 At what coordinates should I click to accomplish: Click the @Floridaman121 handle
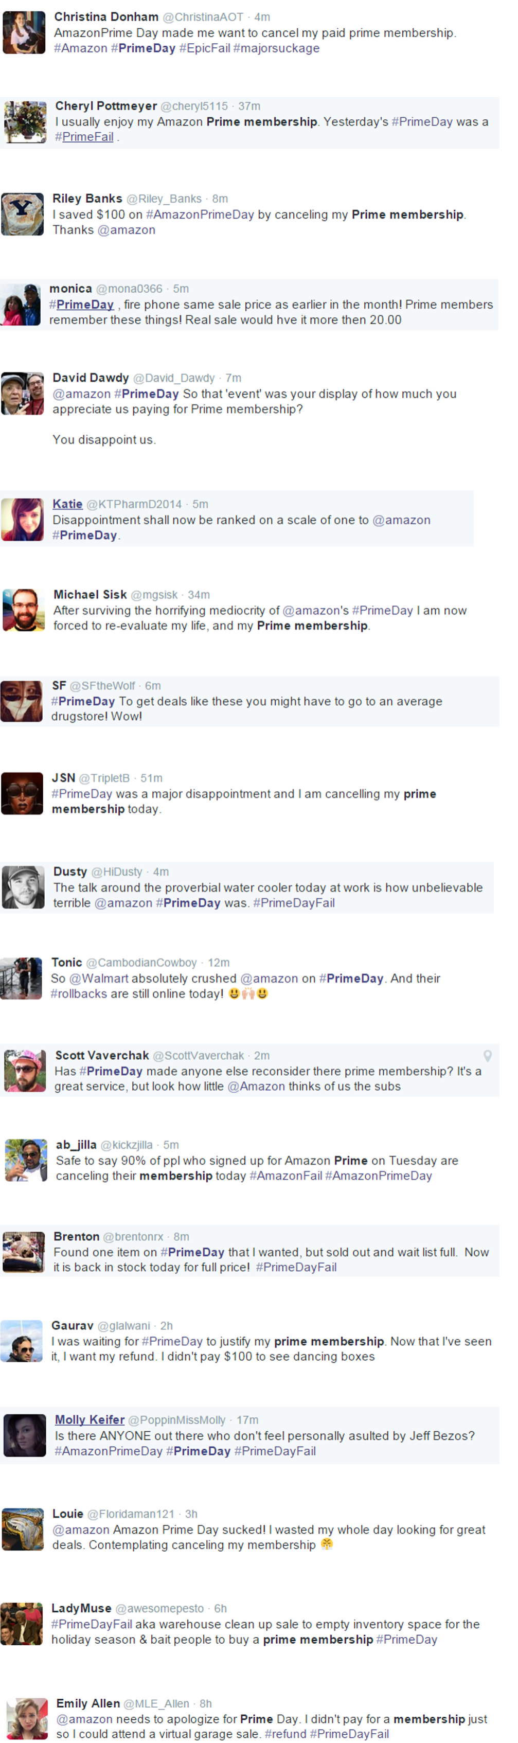click(x=131, y=1514)
